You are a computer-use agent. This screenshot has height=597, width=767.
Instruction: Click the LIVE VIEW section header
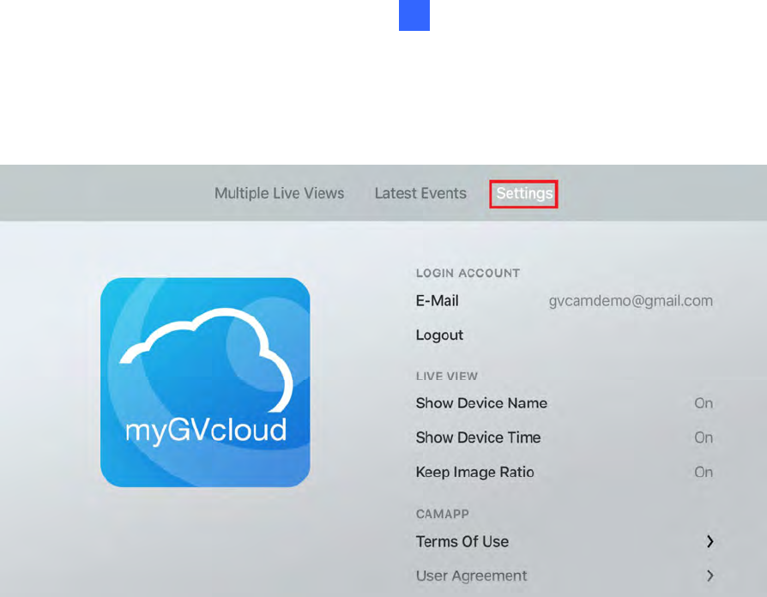[447, 376]
